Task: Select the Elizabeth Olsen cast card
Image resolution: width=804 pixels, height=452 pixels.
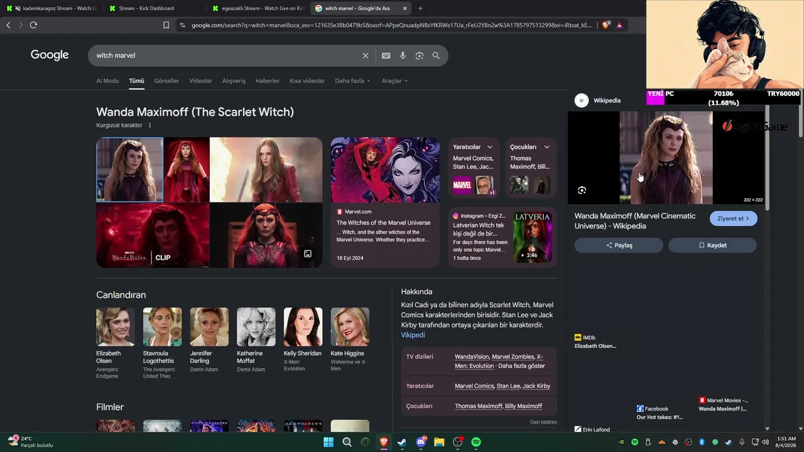Action: point(115,343)
